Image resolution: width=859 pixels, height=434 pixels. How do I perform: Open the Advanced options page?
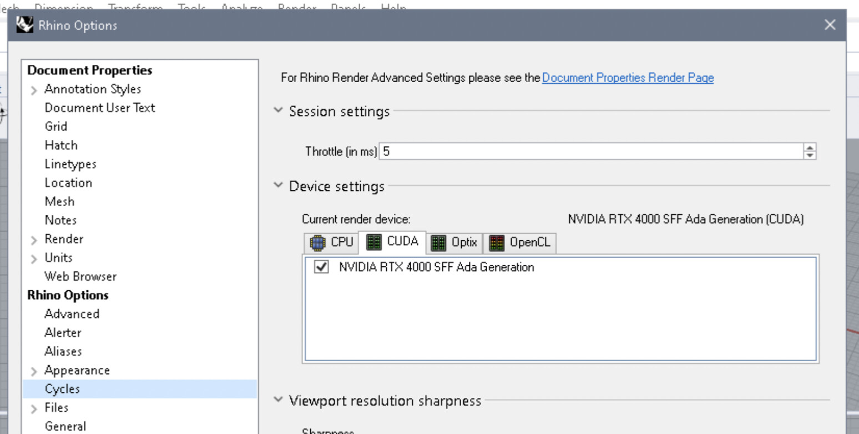pos(72,314)
